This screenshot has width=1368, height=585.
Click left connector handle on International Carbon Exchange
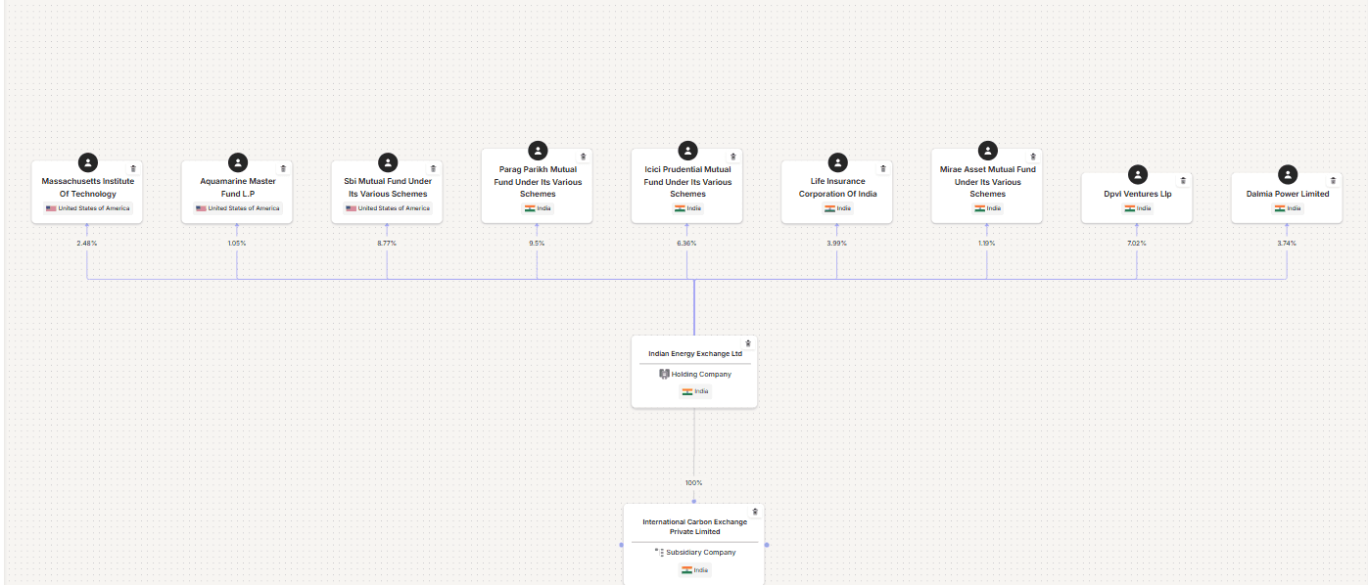(622, 545)
